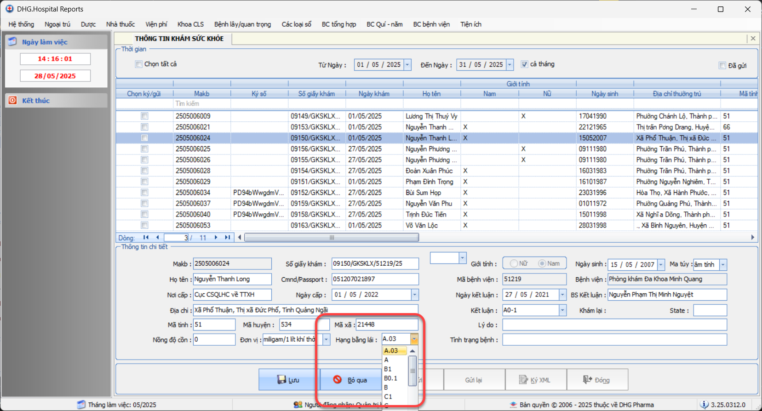The image size is (762, 411).
Task: Click the DHG Pharma copyright logo icon
Action: (514, 405)
